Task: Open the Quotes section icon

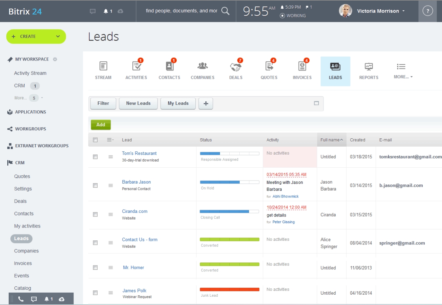Action: 269,66
